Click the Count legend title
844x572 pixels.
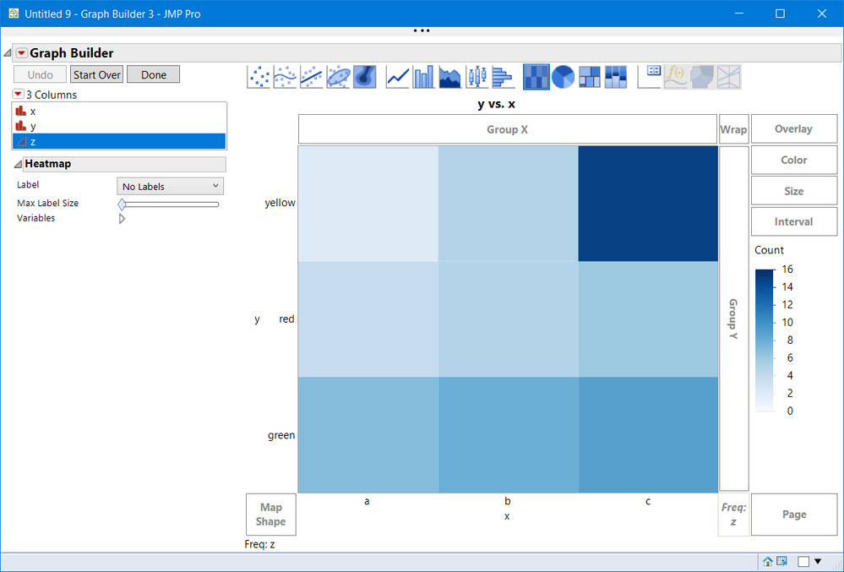click(x=769, y=250)
